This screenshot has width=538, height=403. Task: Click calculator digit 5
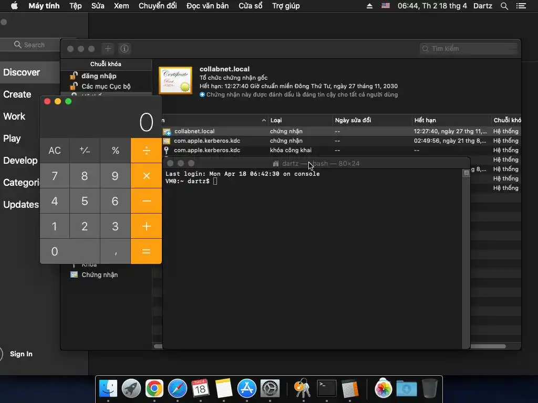pos(85,201)
